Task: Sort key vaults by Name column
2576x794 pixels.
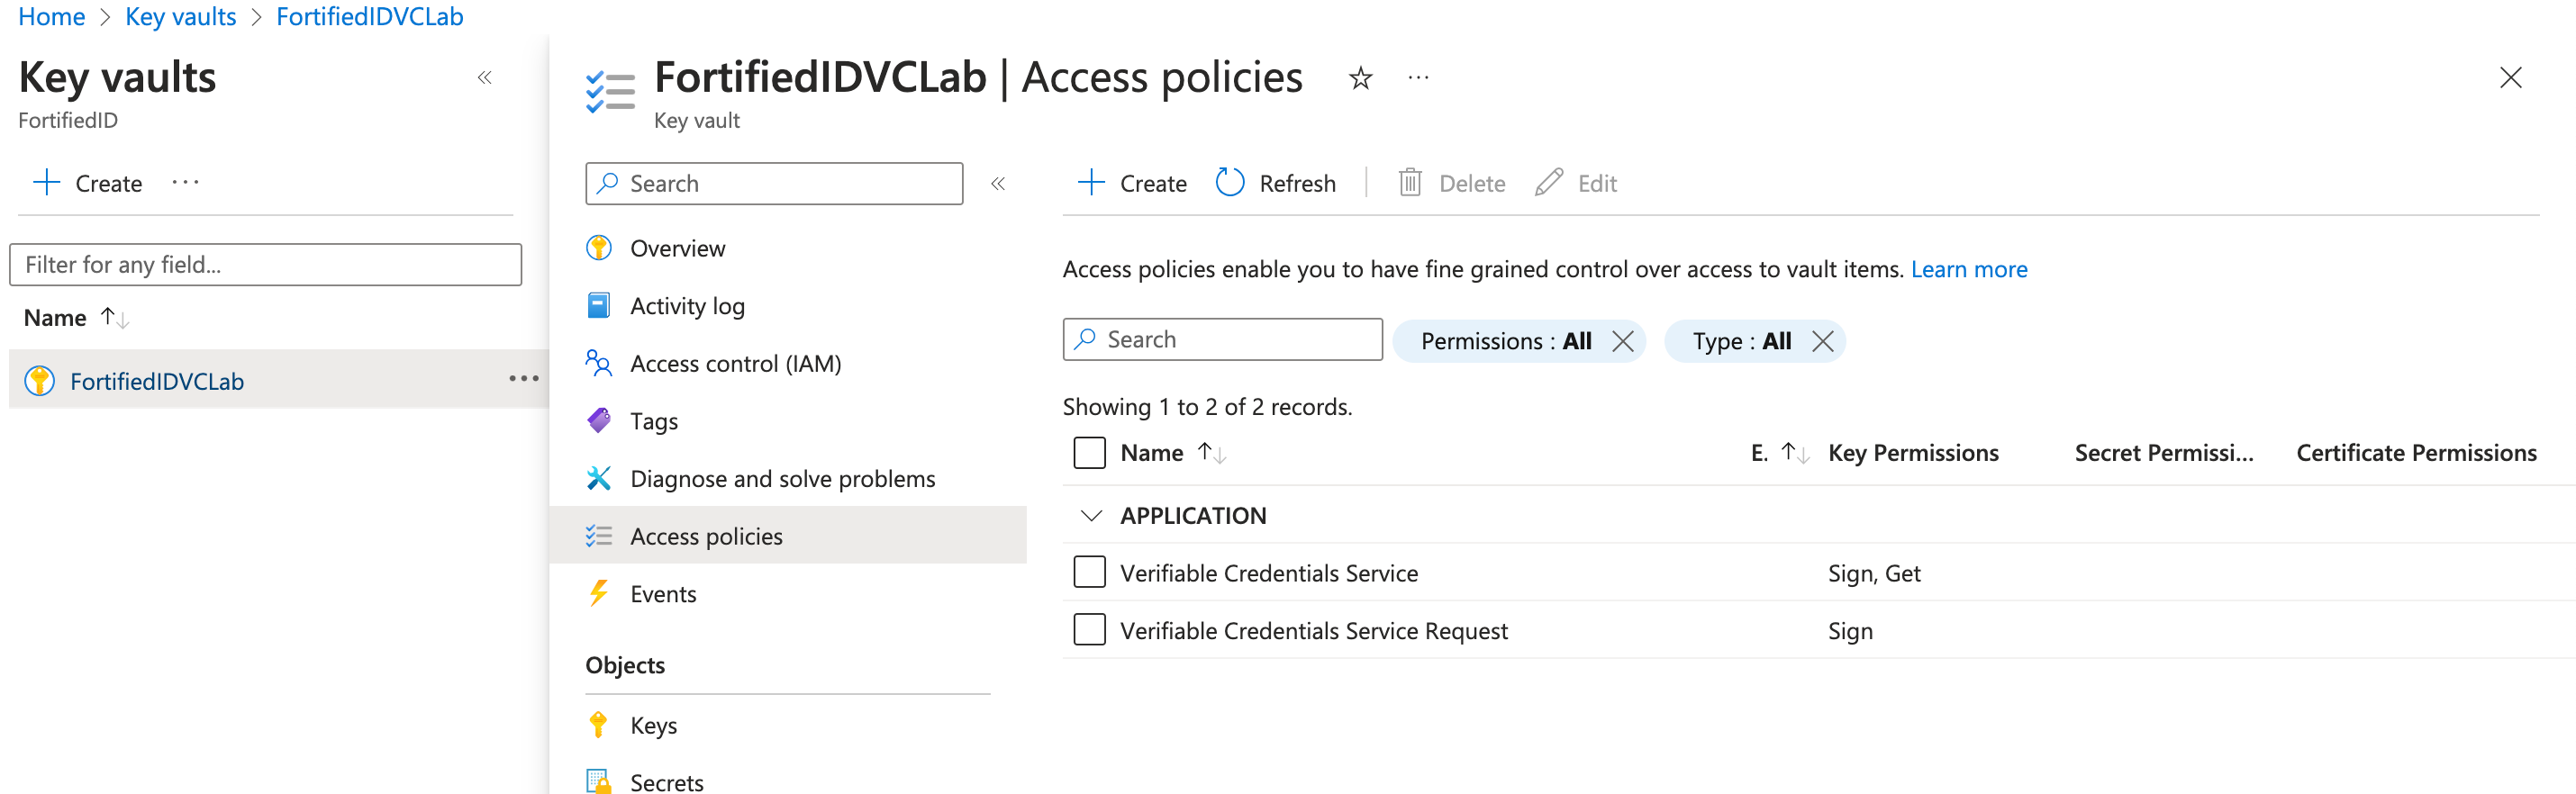Action: (x=77, y=318)
